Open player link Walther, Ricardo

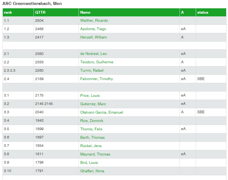coord(94,20)
